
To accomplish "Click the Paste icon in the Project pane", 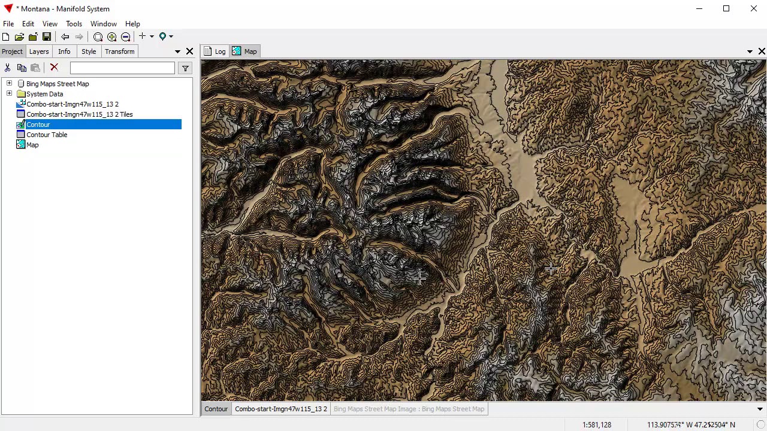I will [x=35, y=68].
